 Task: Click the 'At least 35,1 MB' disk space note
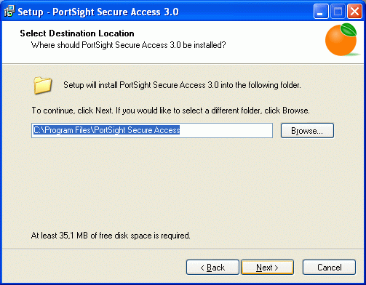click(111, 236)
